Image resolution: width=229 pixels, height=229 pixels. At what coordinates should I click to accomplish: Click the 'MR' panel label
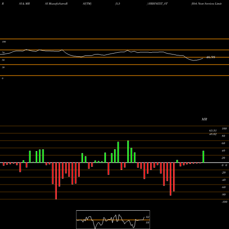(x=204, y=119)
